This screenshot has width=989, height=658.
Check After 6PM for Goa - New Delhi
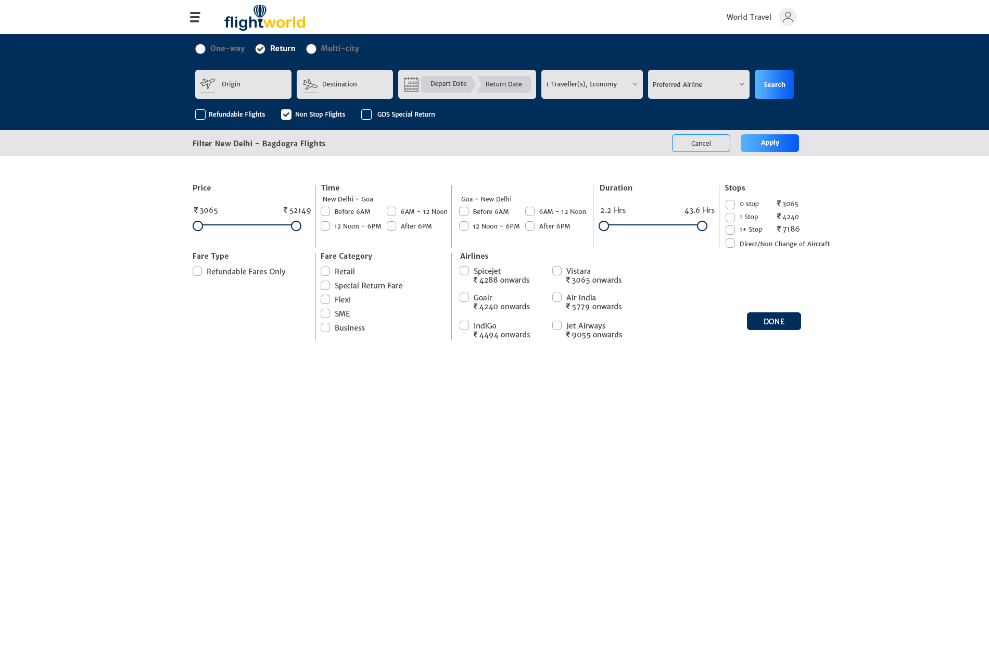[x=530, y=226]
